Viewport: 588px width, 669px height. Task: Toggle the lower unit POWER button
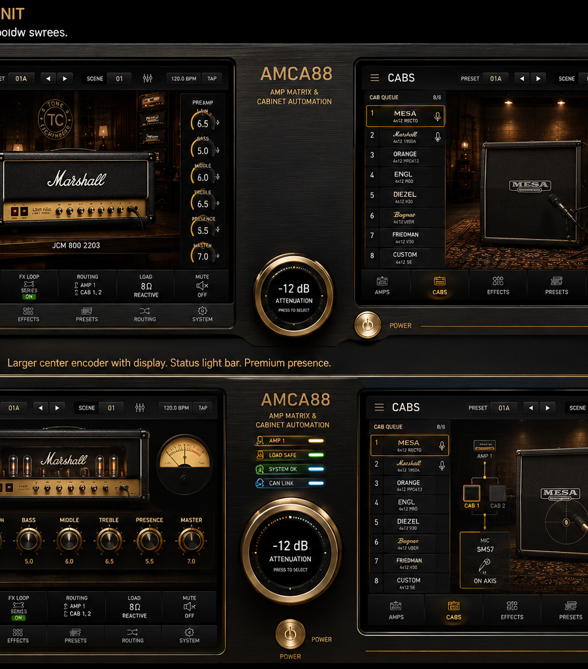point(290,634)
